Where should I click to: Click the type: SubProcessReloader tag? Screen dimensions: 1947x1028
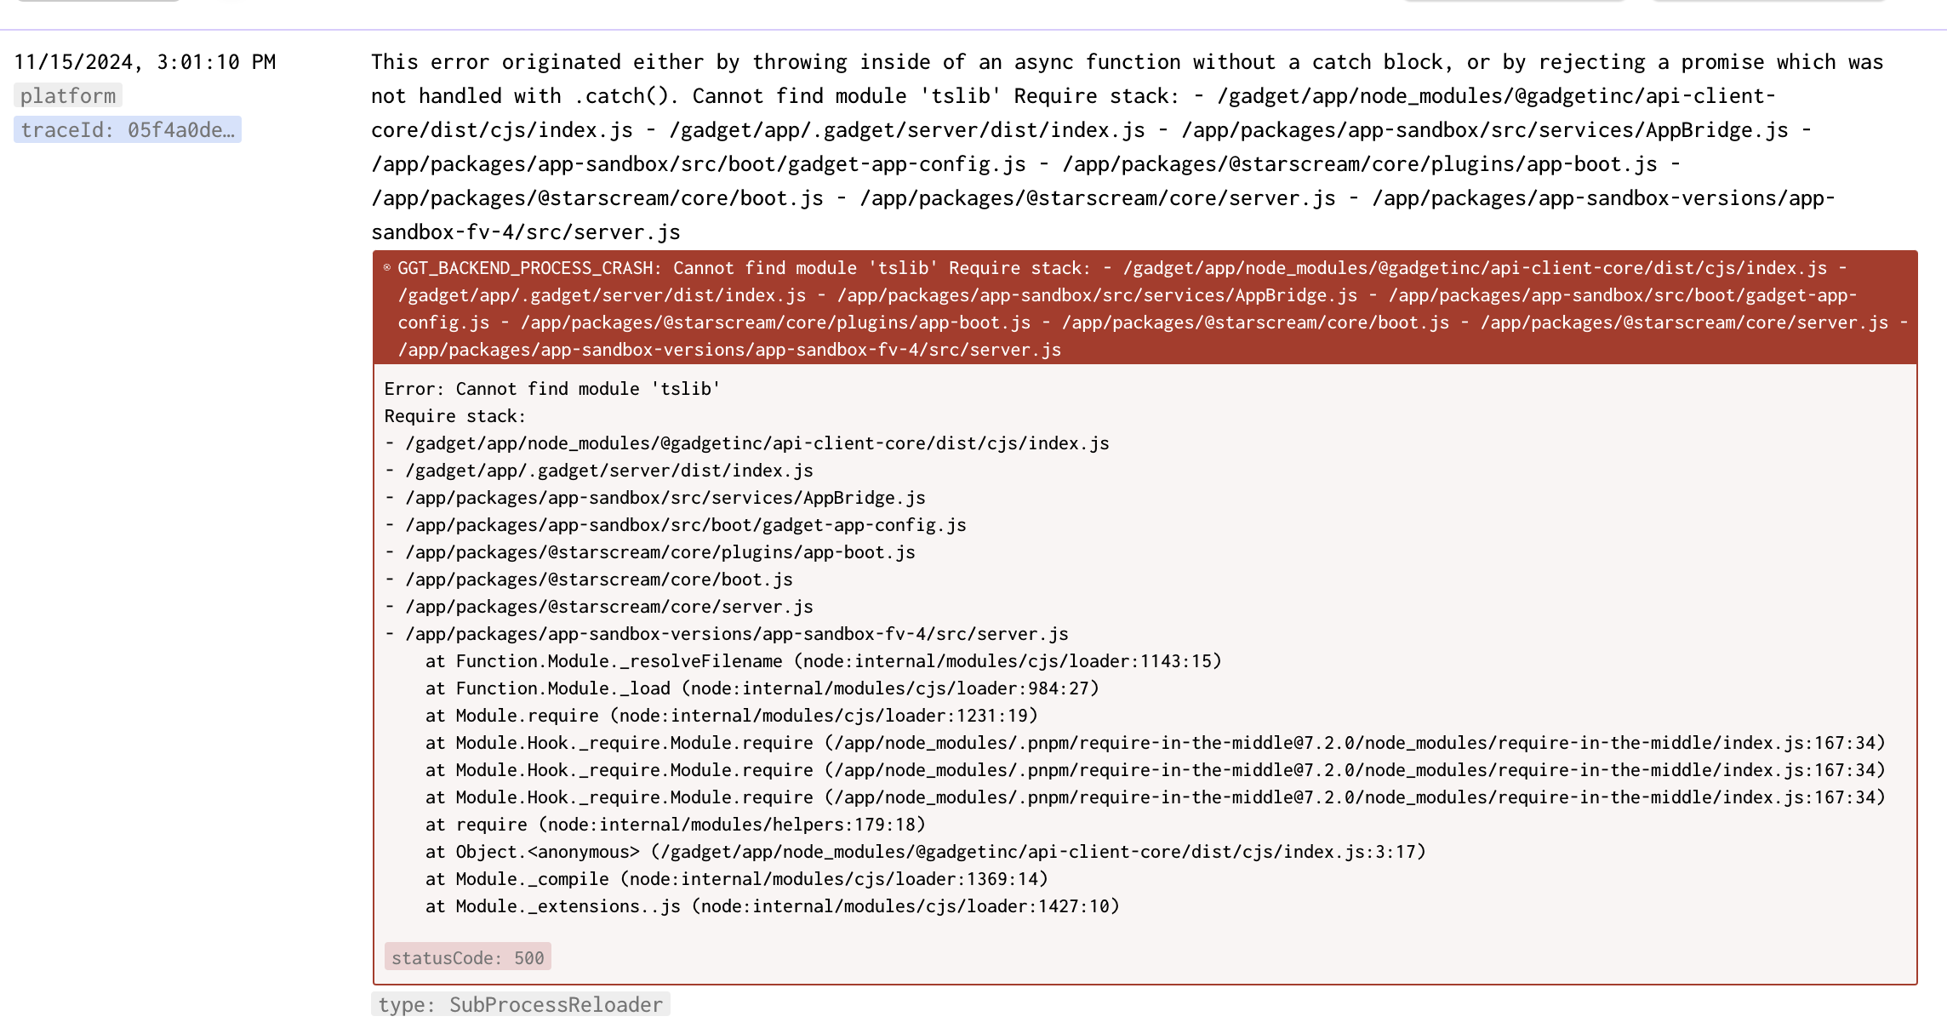520,1004
